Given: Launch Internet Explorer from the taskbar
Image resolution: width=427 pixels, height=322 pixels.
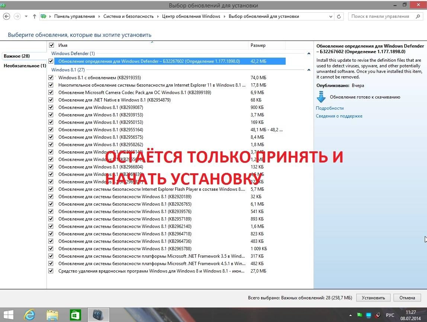Looking at the screenshot, I should pyautogui.click(x=29, y=315).
